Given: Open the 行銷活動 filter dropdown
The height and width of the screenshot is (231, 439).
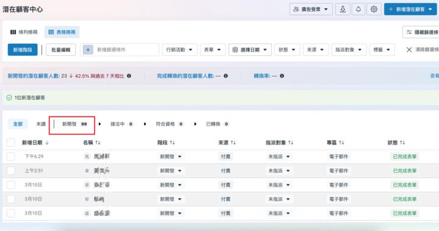Looking at the screenshot, I should (x=179, y=50).
